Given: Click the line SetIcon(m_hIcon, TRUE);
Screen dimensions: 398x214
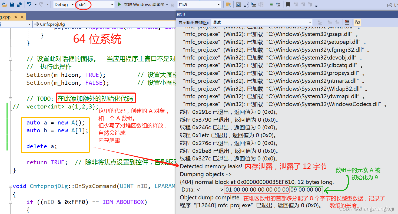Looking at the screenshot, I should pos(66,75).
